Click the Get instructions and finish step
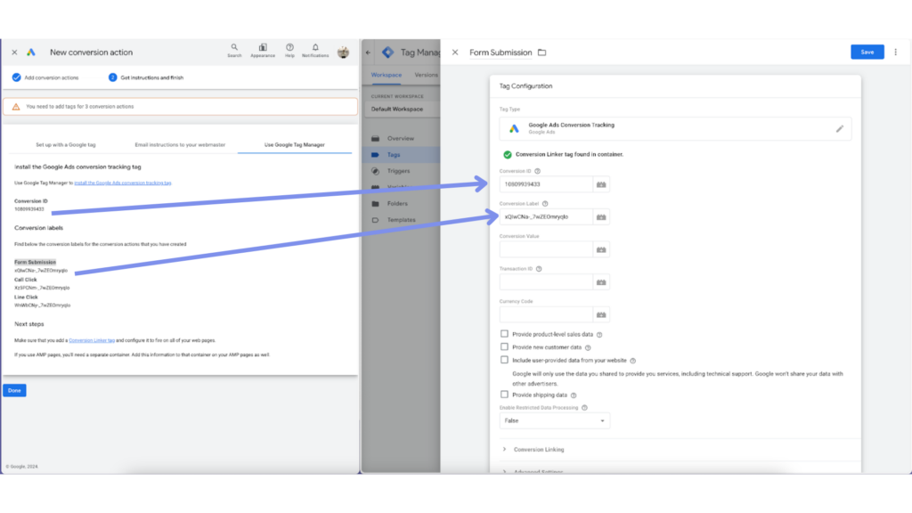The height and width of the screenshot is (513, 912). [x=146, y=77]
